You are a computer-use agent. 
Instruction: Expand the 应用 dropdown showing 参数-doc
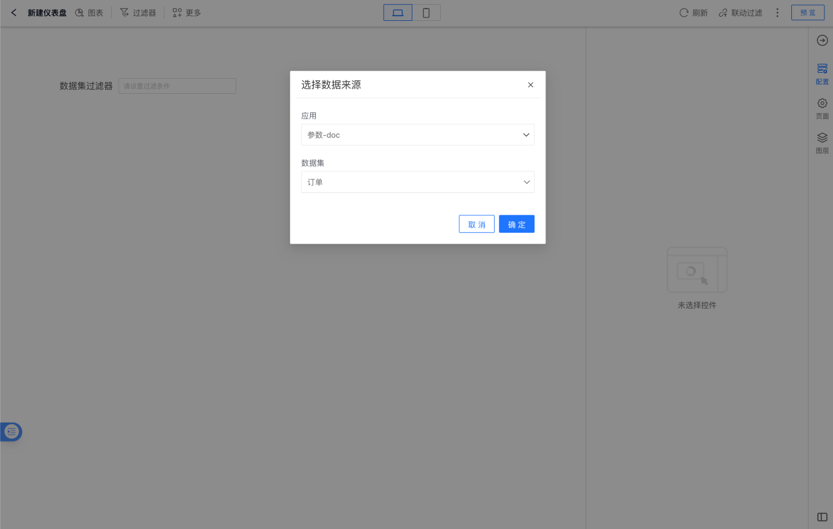click(417, 135)
